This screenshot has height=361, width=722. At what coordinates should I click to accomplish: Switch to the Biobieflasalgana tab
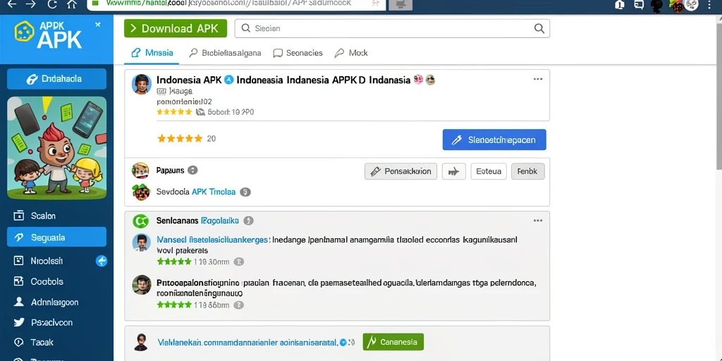coord(225,53)
